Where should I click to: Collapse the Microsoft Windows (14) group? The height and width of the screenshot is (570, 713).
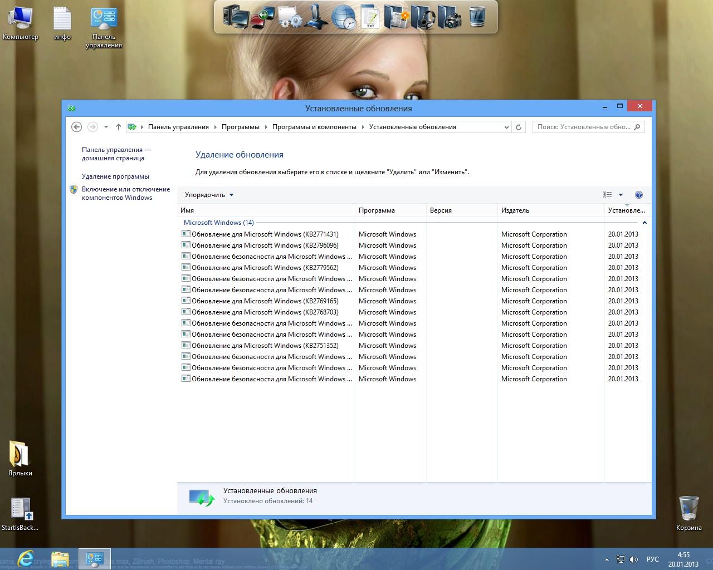click(x=644, y=223)
